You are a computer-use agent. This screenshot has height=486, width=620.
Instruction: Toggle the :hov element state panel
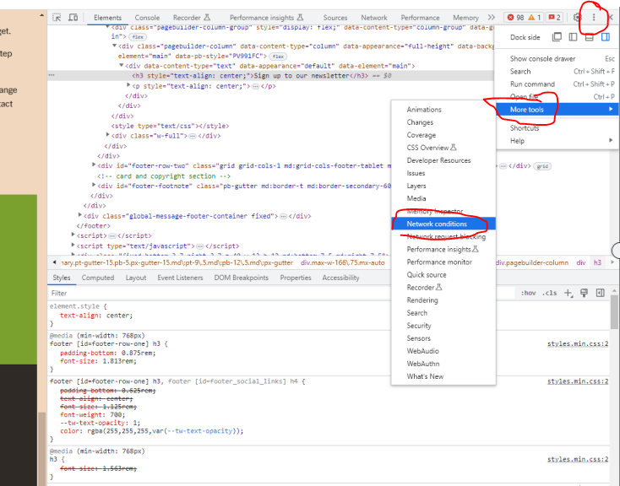point(528,293)
